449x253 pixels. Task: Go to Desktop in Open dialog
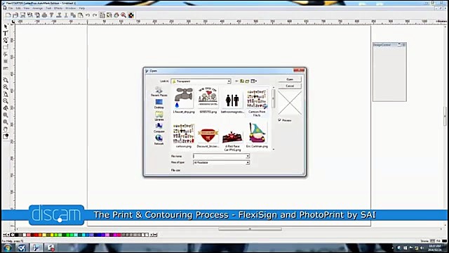(x=159, y=104)
